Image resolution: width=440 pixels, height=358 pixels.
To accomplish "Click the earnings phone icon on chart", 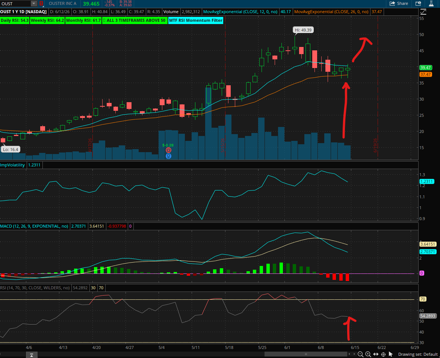I will (x=168, y=150).
